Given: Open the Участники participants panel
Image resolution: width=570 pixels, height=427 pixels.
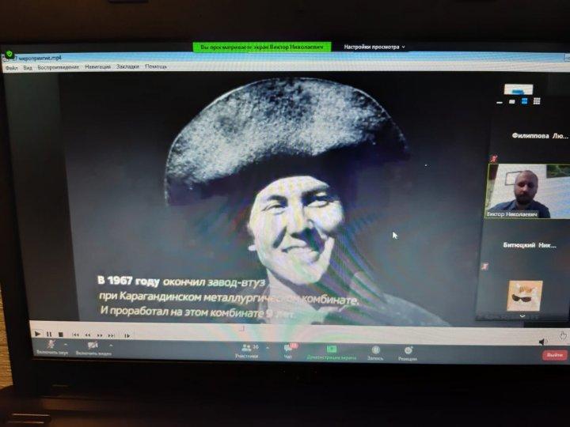Looking at the screenshot, I should [246, 350].
